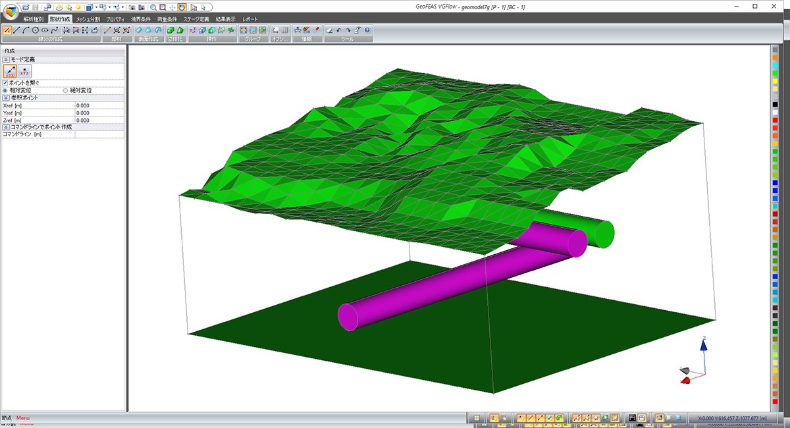Click the circle creation tool
This screenshot has width=790, height=428.
36,30
